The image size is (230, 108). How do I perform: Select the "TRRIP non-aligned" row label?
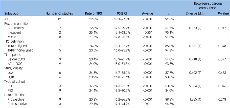coord(20,50)
